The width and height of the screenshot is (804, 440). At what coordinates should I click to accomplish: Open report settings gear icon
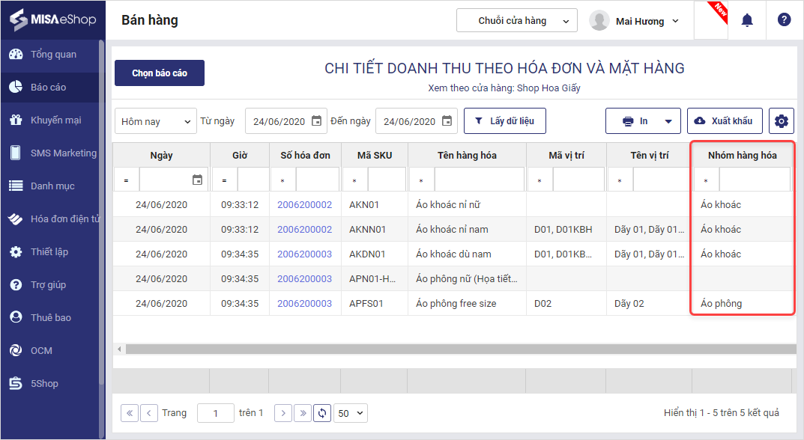(782, 120)
